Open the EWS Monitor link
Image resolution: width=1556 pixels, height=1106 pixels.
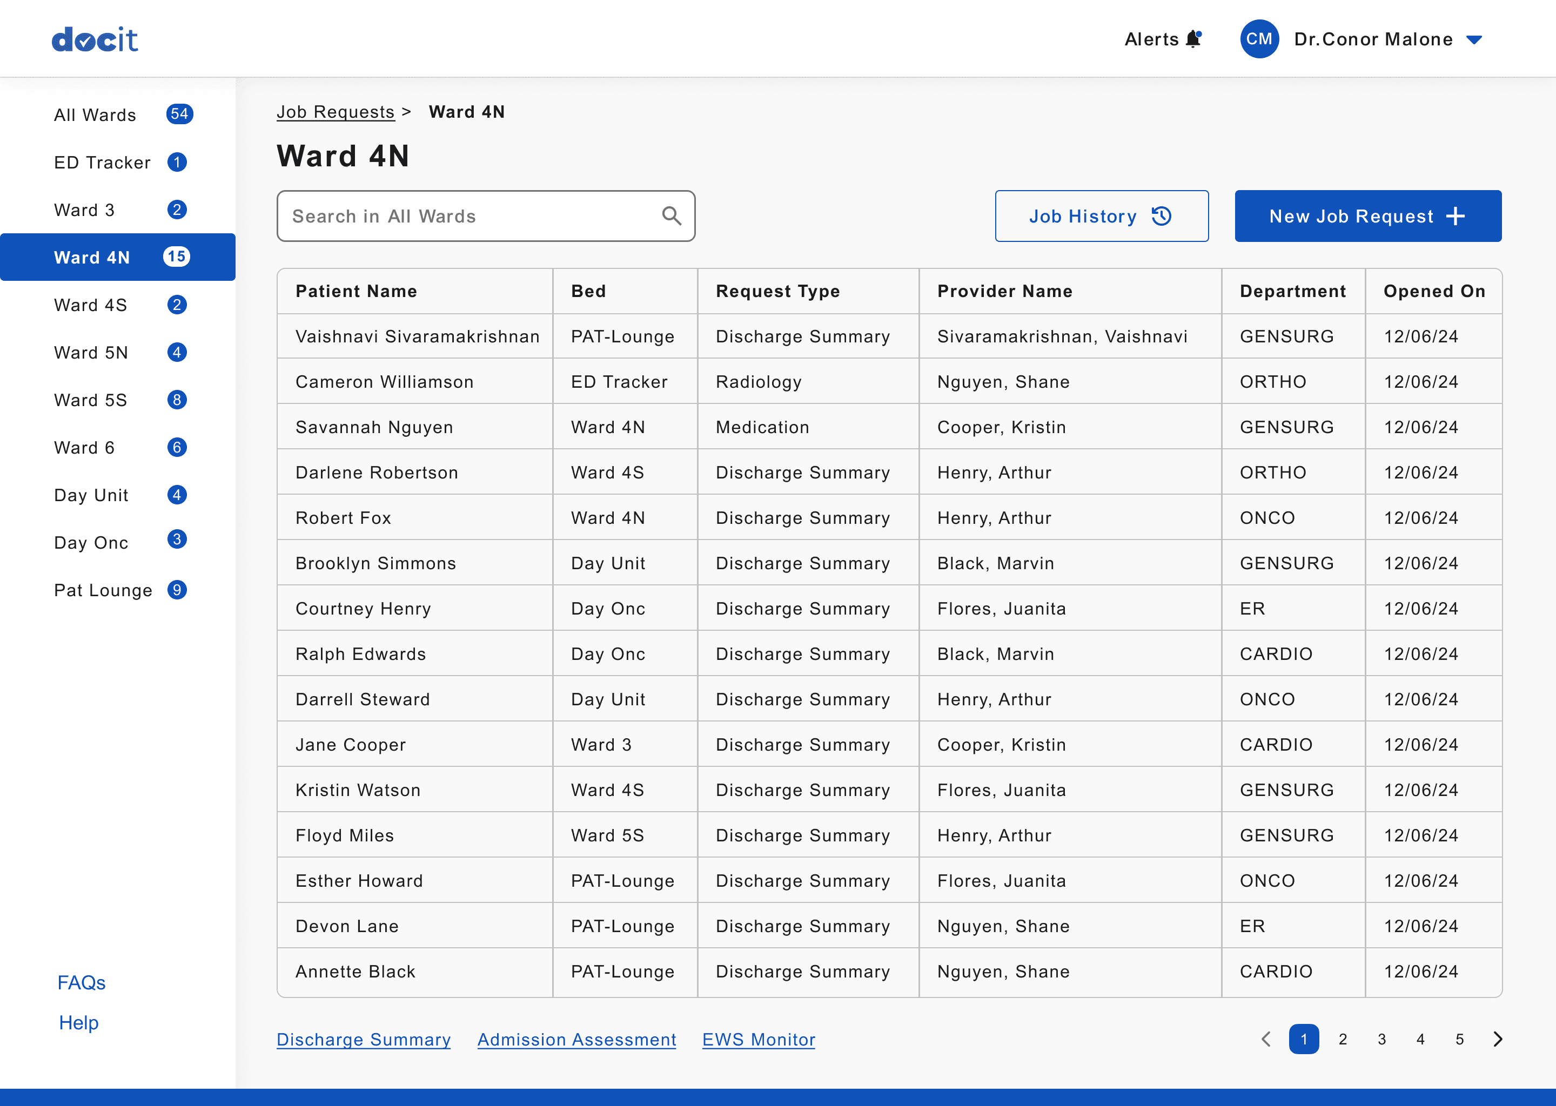pos(758,1039)
